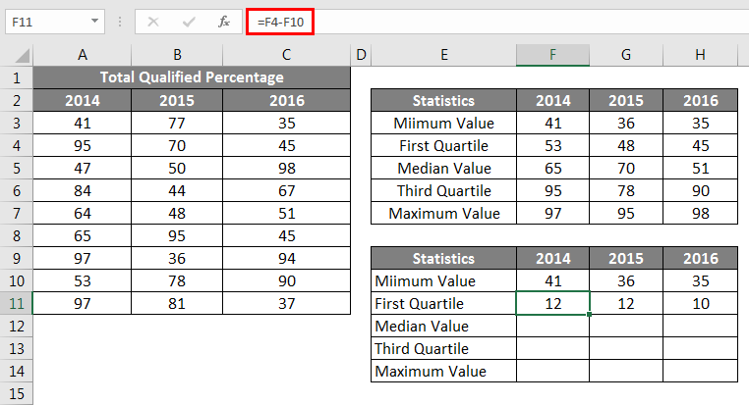Select active cell F11 containing 12
Screen dimensions: 749x405
click(x=552, y=304)
